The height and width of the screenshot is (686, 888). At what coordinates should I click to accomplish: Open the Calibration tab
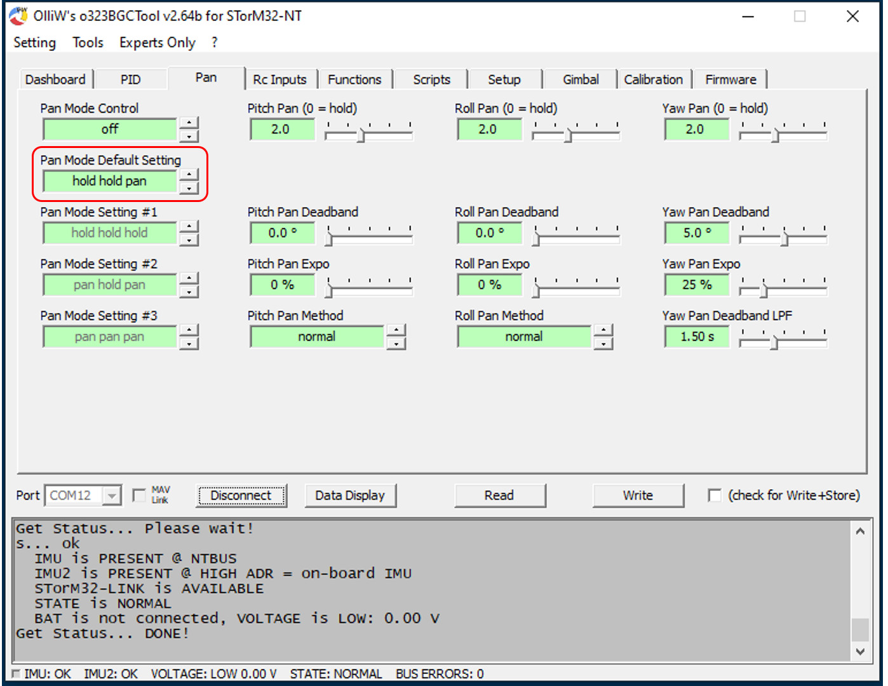click(653, 79)
